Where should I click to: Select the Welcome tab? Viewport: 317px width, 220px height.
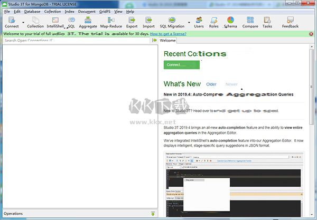pyautogui.click(x=167, y=41)
